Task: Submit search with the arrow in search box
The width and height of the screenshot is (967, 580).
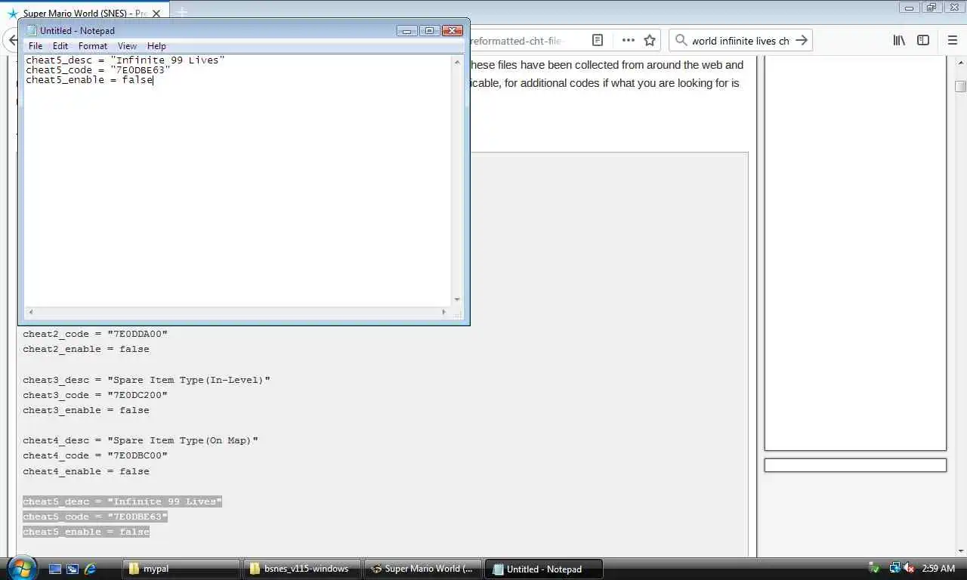Action: point(802,40)
